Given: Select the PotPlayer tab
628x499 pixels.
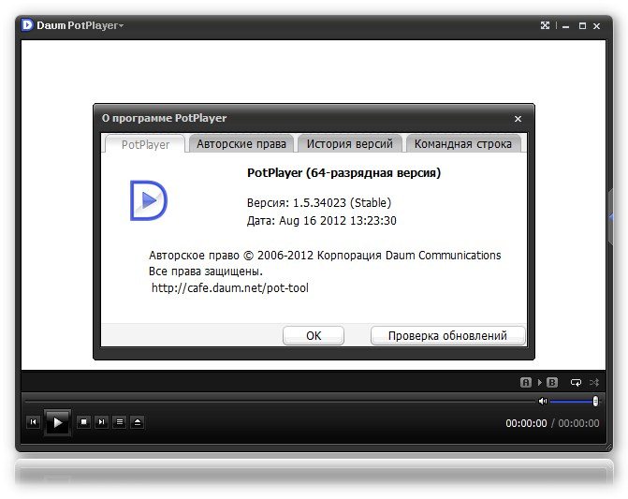Looking at the screenshot, I should coord(145,144).
